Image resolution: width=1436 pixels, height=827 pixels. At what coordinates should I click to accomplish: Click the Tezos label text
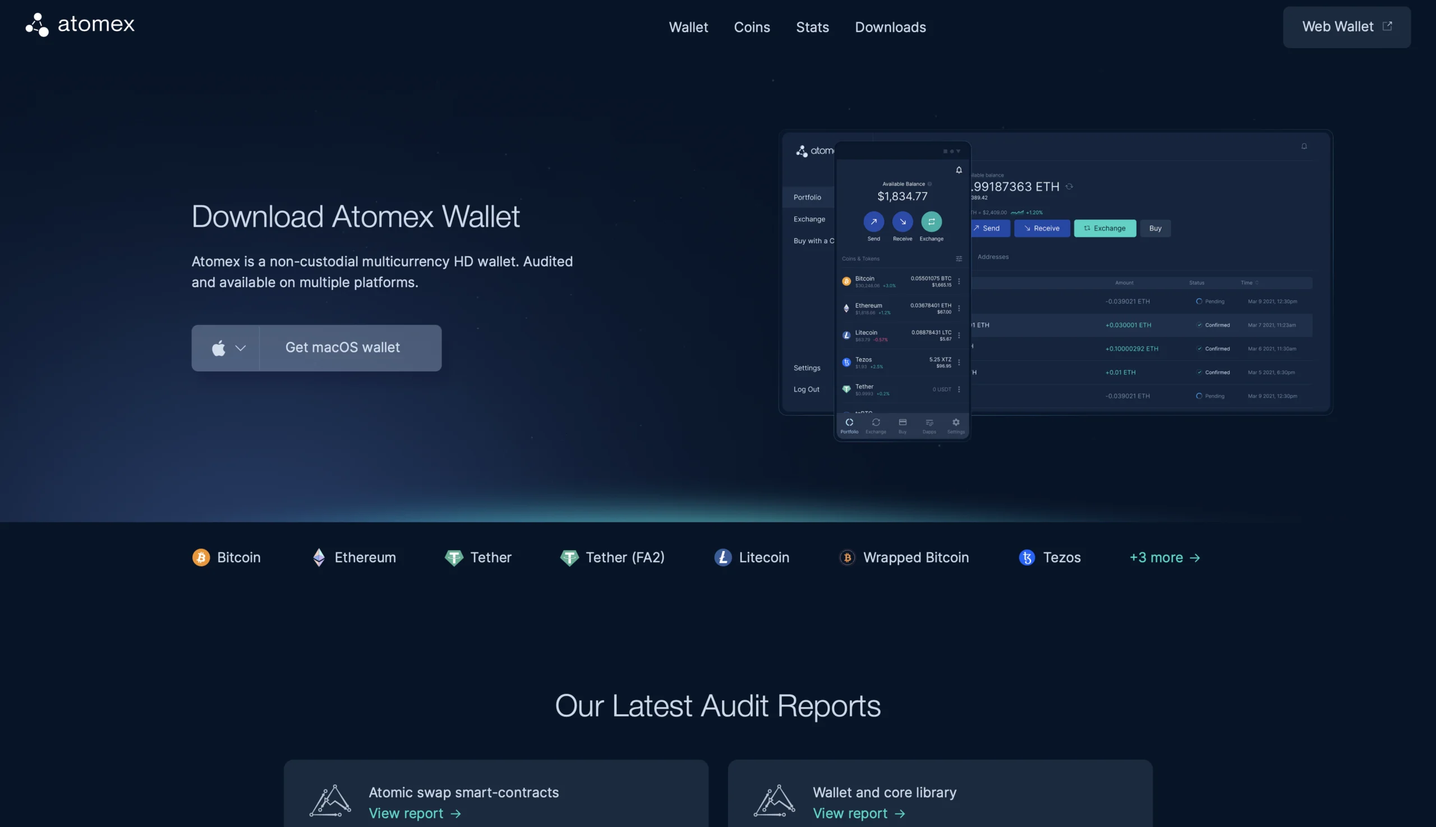tap(1062, 557)
